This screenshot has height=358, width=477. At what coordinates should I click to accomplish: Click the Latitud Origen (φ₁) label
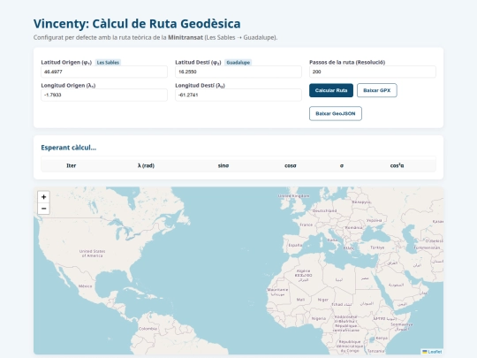point(66,63)
